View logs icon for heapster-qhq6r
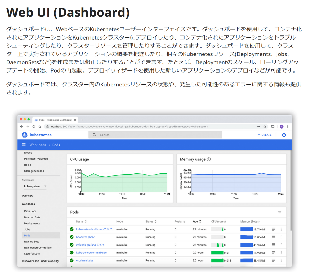 (x=273, y=237)
